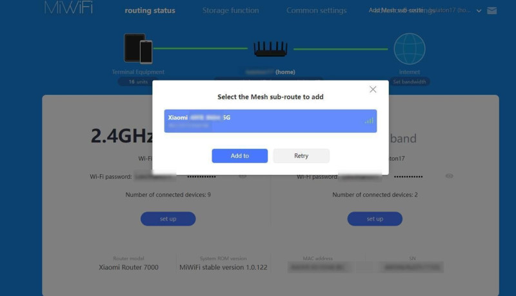Click the MiWiFi logo
The width and height of the screenshot is (516, 296).
click(x=68, y=8)
